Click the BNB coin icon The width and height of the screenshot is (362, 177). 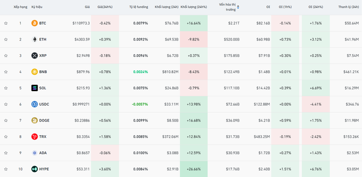(34, 72)
